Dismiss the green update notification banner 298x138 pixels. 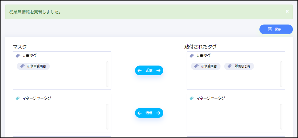click(287, 11)
